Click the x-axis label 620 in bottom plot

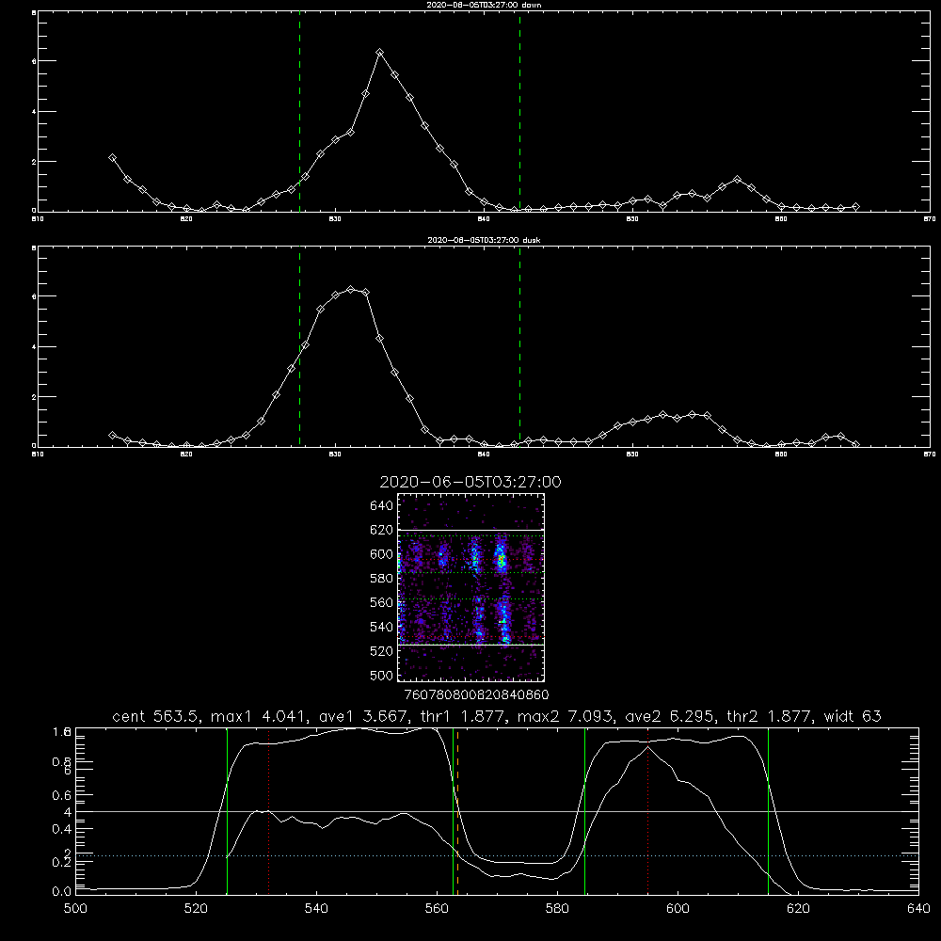click(x=798, y=909)
